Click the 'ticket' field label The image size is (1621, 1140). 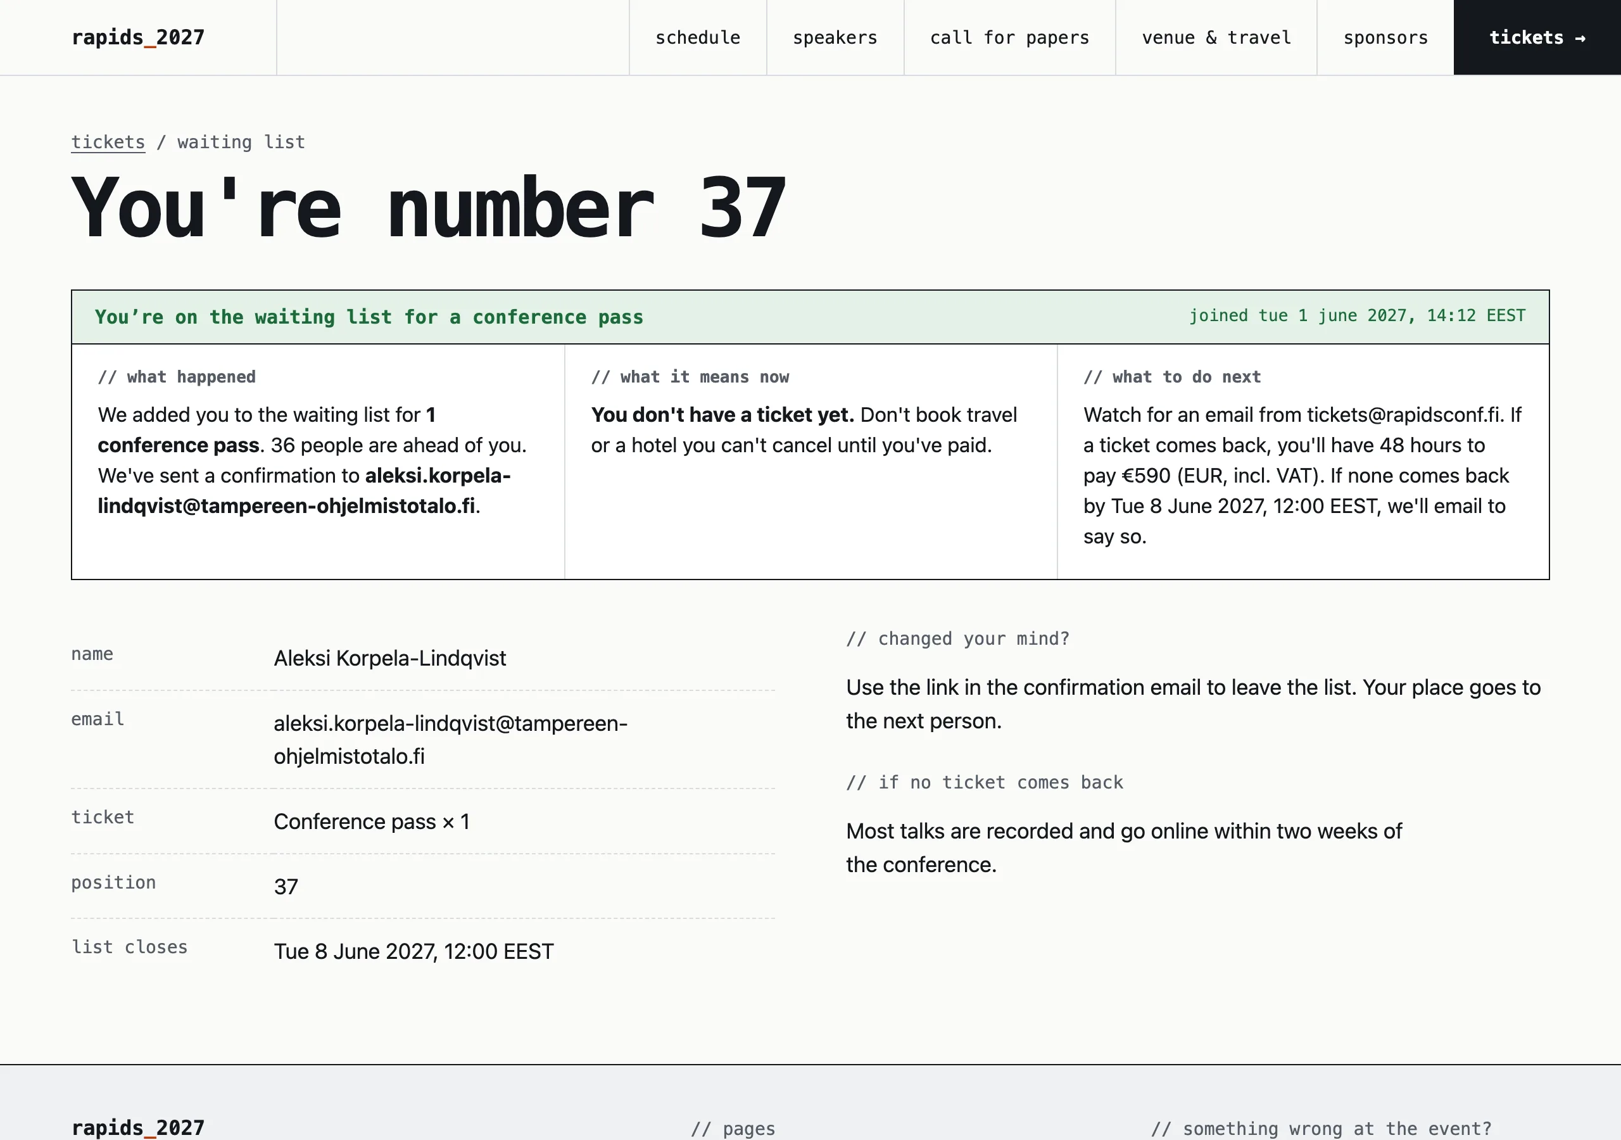coord(103,817)
